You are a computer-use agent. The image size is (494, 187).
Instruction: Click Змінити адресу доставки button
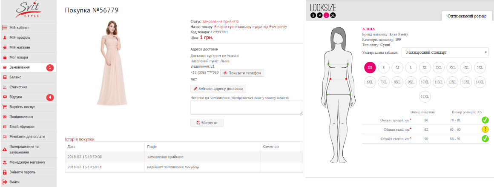point(218,89)
